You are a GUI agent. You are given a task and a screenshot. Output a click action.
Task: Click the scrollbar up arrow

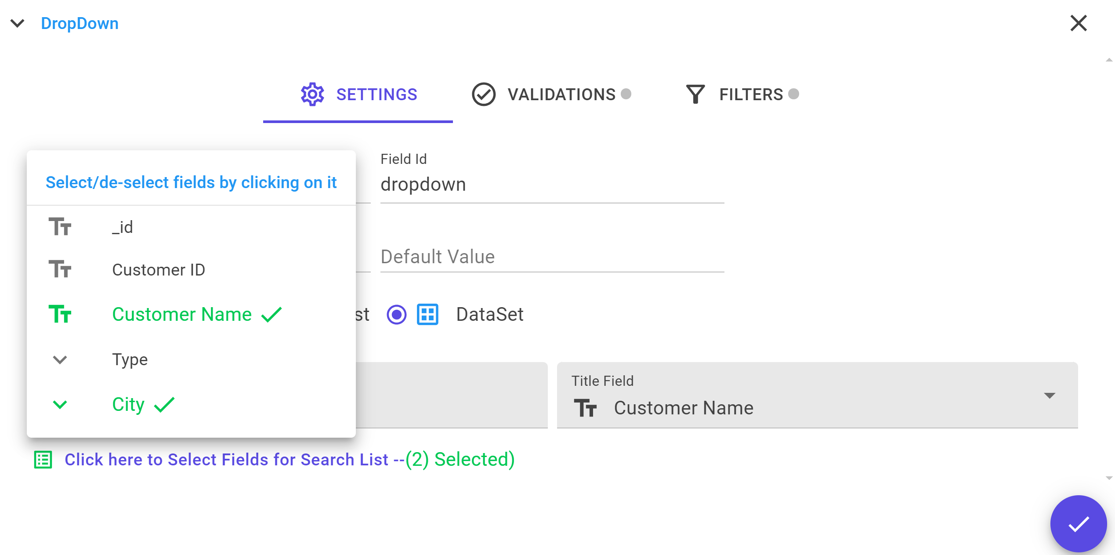pyautogui.click(x=1109, y=60)
